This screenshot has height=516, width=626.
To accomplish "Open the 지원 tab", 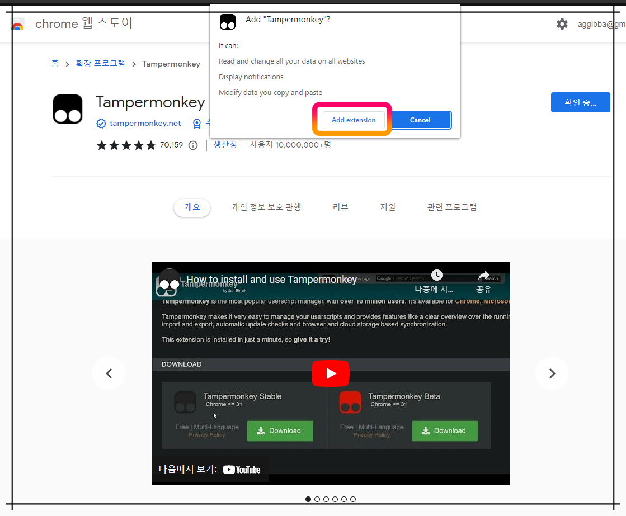I will point(388,207).
